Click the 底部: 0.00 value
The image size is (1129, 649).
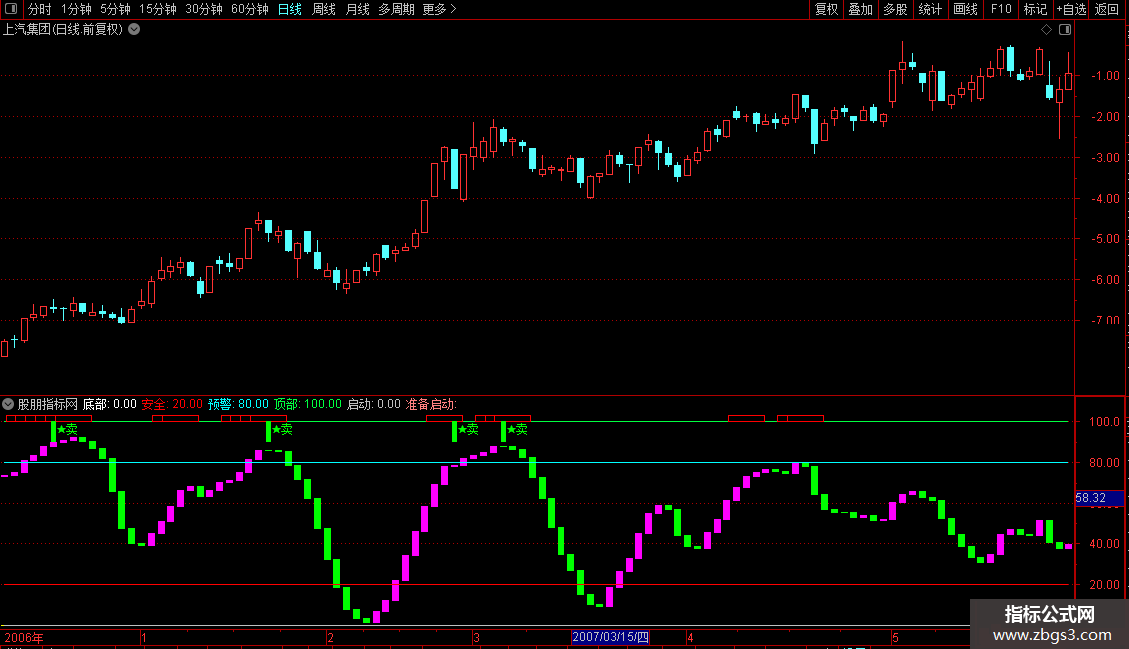click(110, 404)
